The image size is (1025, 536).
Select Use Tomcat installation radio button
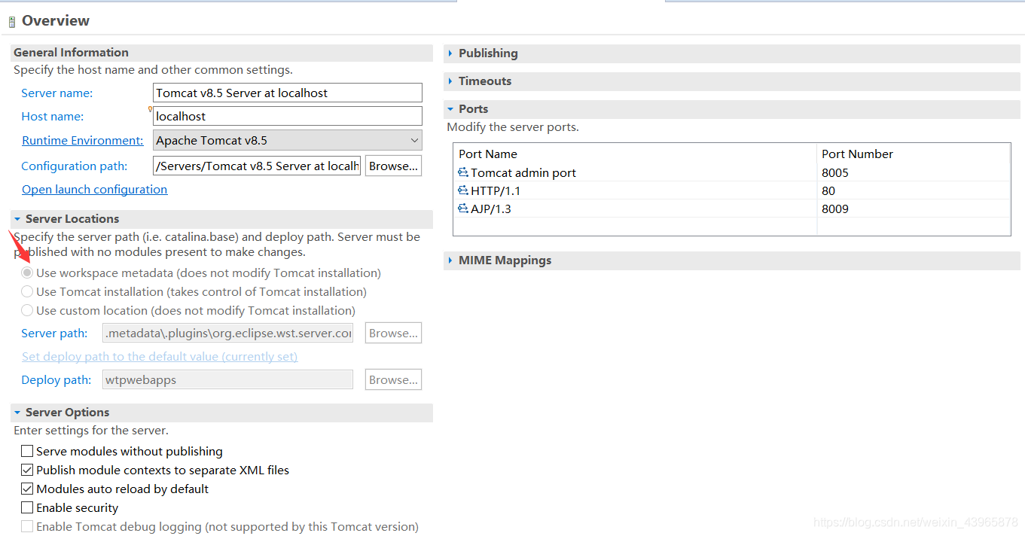point(27,291)
